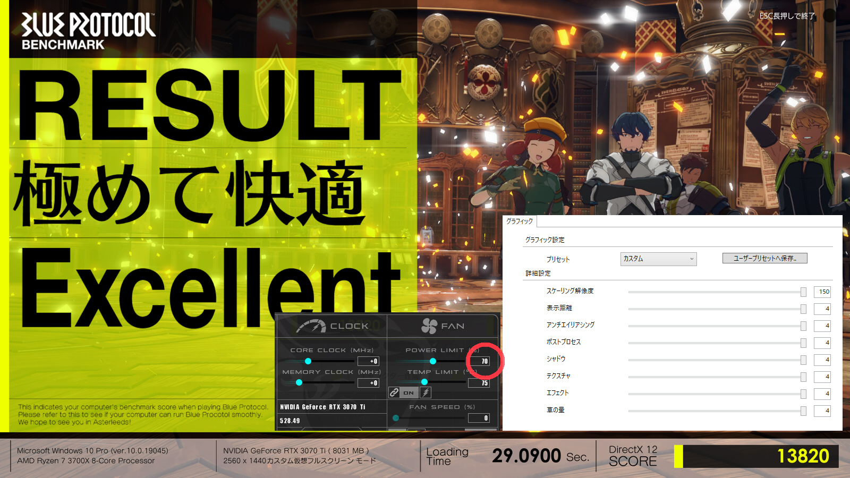The image size is (850, 478).
Task: Click the スケーリング解像度 slider handle
Action: coord(803,292)
